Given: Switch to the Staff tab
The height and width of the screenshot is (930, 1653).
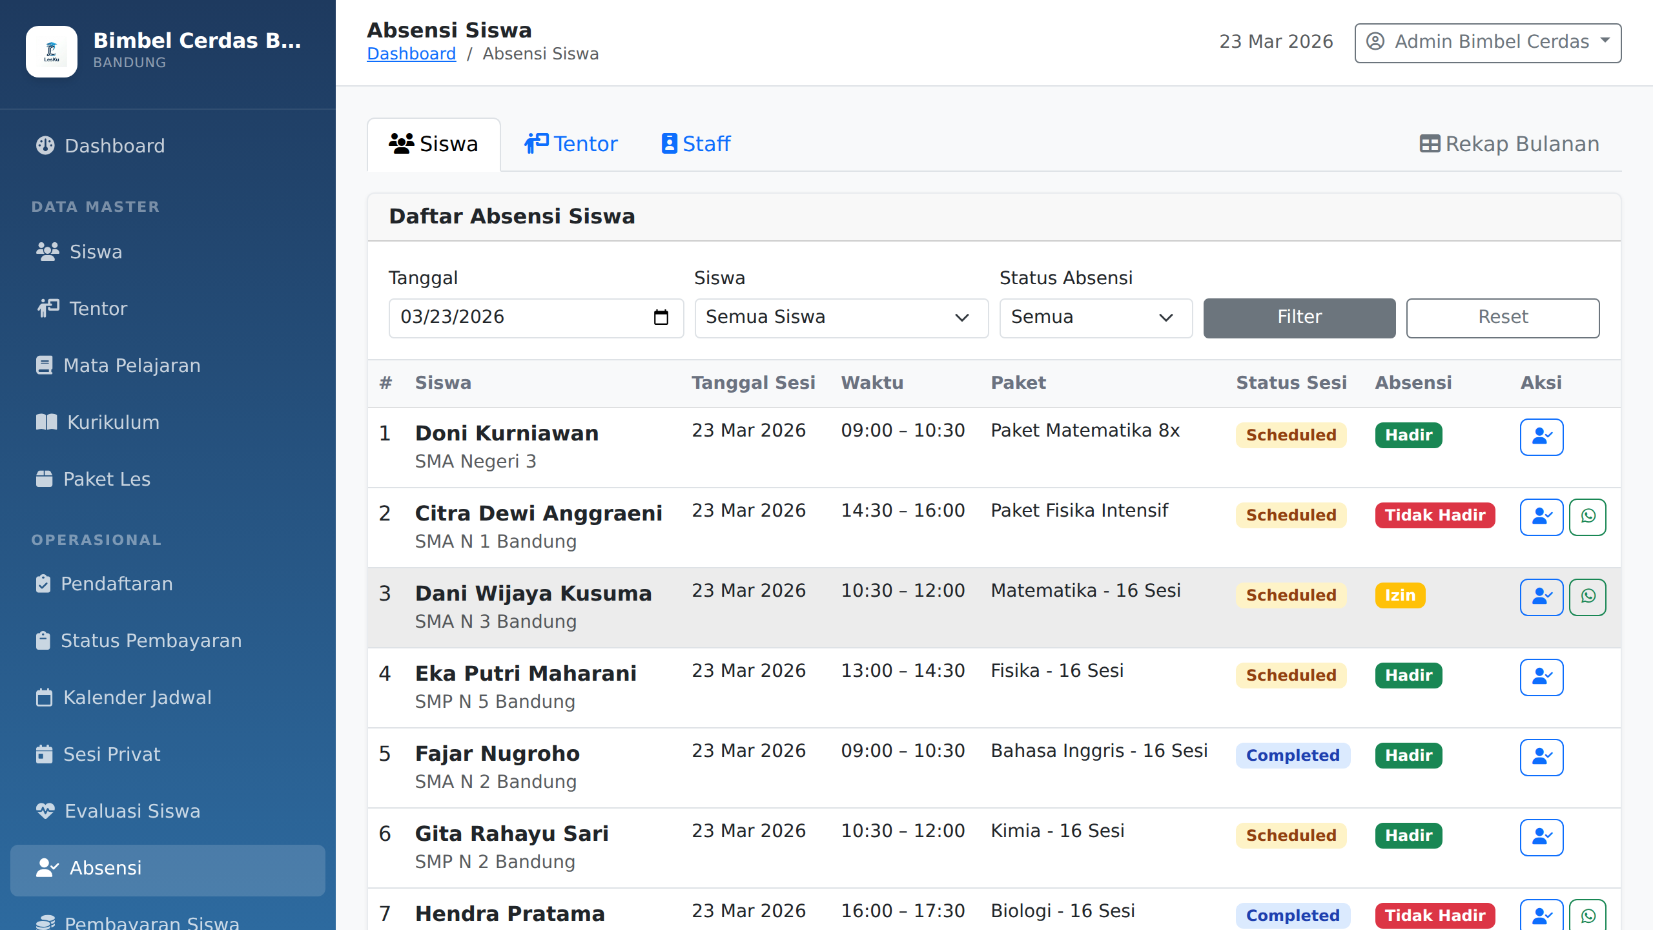Looking at the screenshot, I should coord(696,144).
